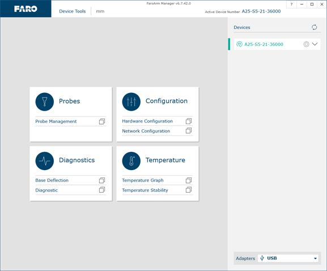The height and width of the screenshot is (271, 327).
Task: Click the Probes card heading
Action: pos(70,101)
